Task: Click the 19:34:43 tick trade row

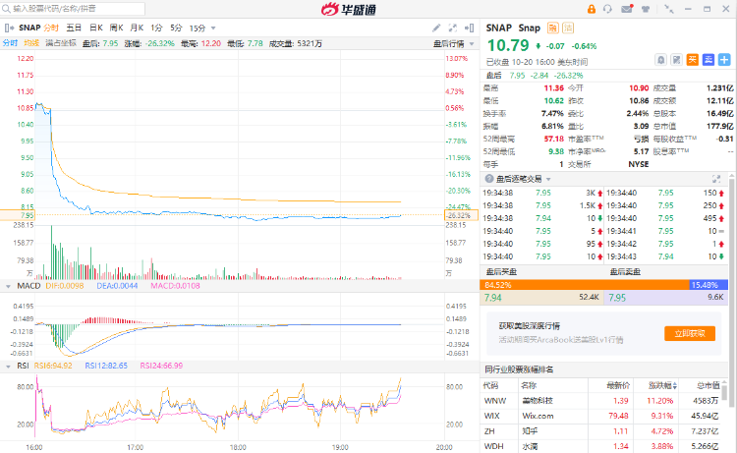Action: [x=665, y=256]
